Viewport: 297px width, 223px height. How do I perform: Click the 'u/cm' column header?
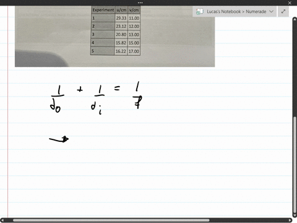tap(121, 10)
